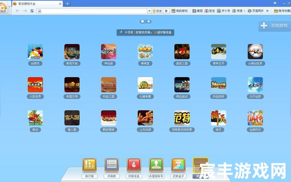291x182 pixels.
Task: Open the 排行榜 ranking dock icon
Action: [x=89, y=165]
